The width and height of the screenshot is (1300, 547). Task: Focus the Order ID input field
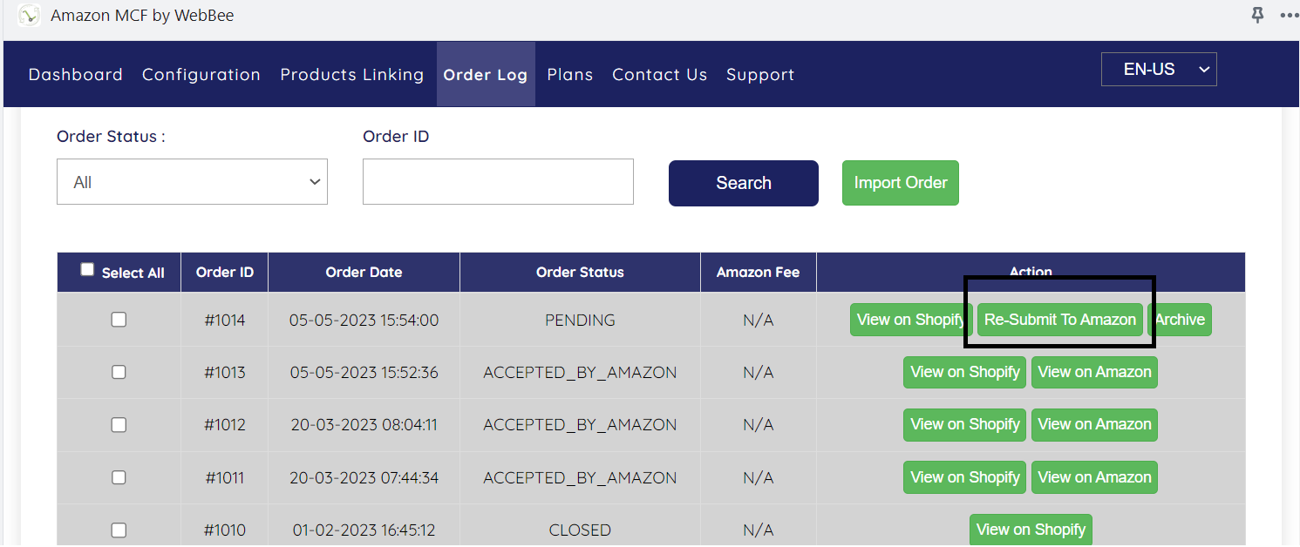(498, 182)
